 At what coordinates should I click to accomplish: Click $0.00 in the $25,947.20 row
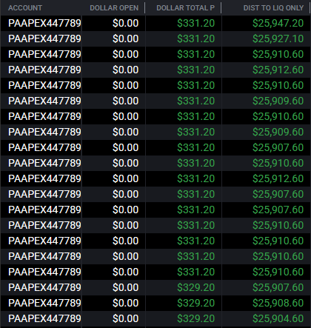(126, 23)
